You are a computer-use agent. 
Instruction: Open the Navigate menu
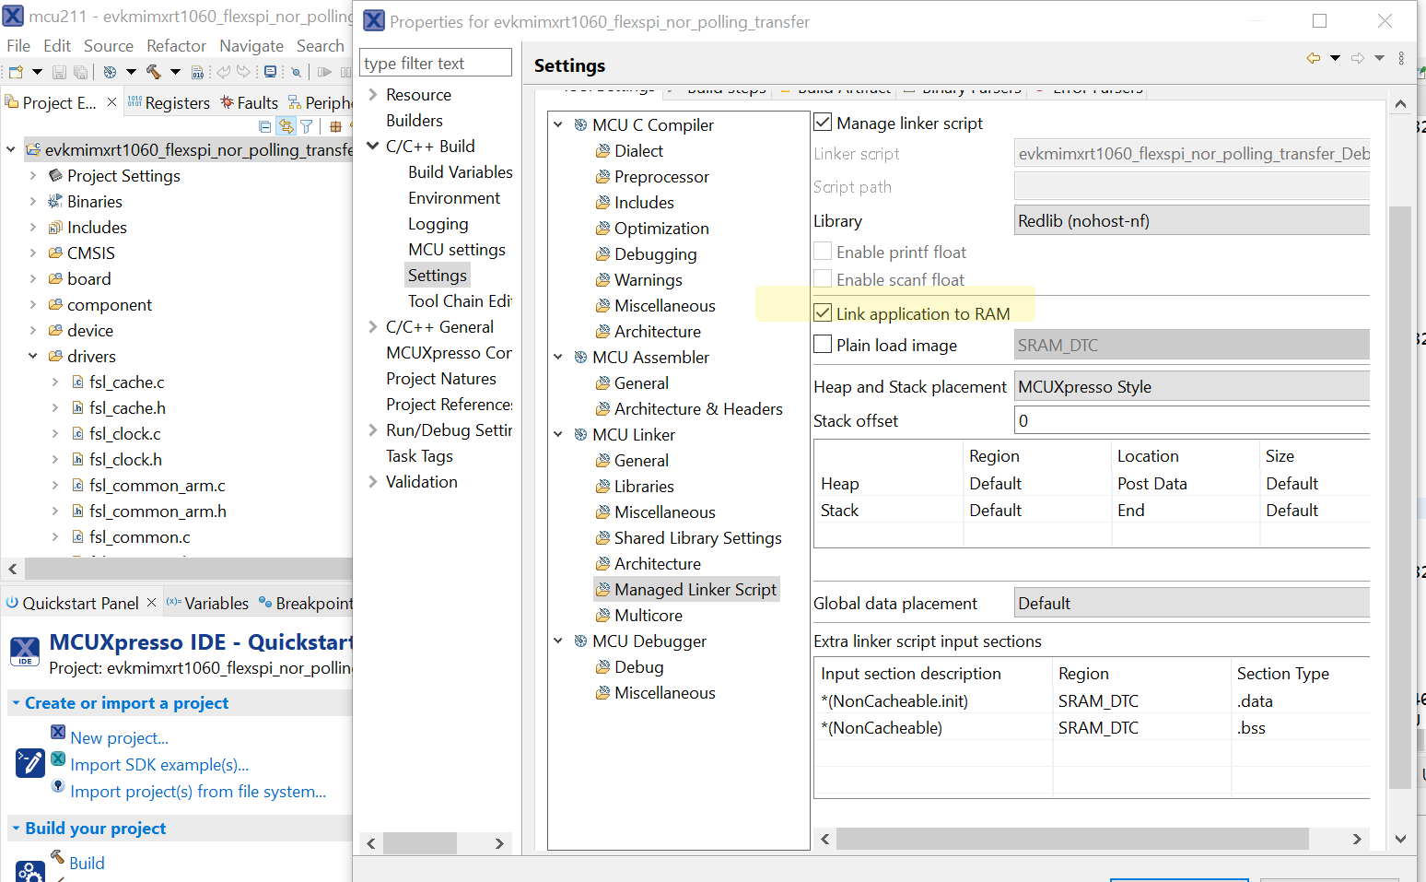pyautogui.click(x=251, y=46)
